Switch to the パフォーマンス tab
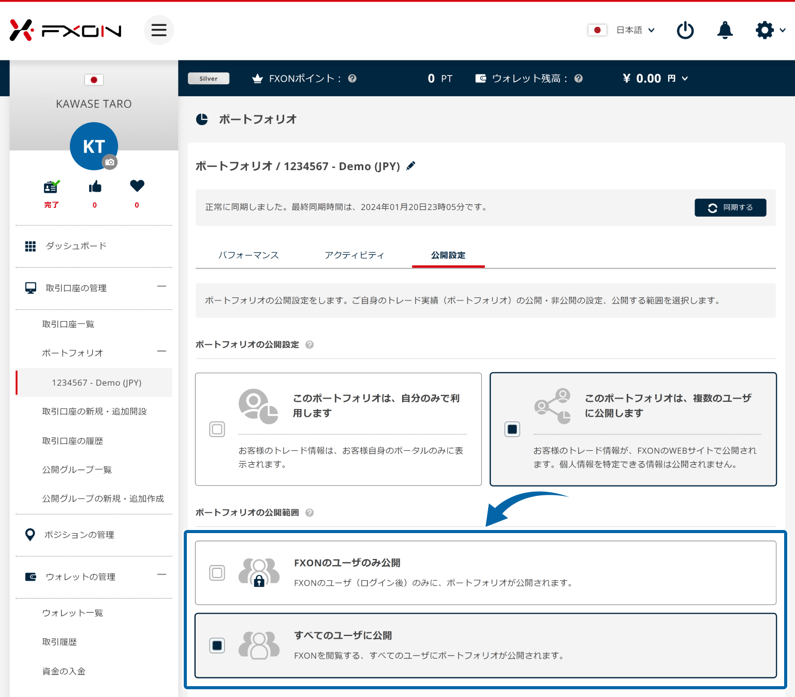The height and width of the screenshot is (697, 795). coord(248,255)
